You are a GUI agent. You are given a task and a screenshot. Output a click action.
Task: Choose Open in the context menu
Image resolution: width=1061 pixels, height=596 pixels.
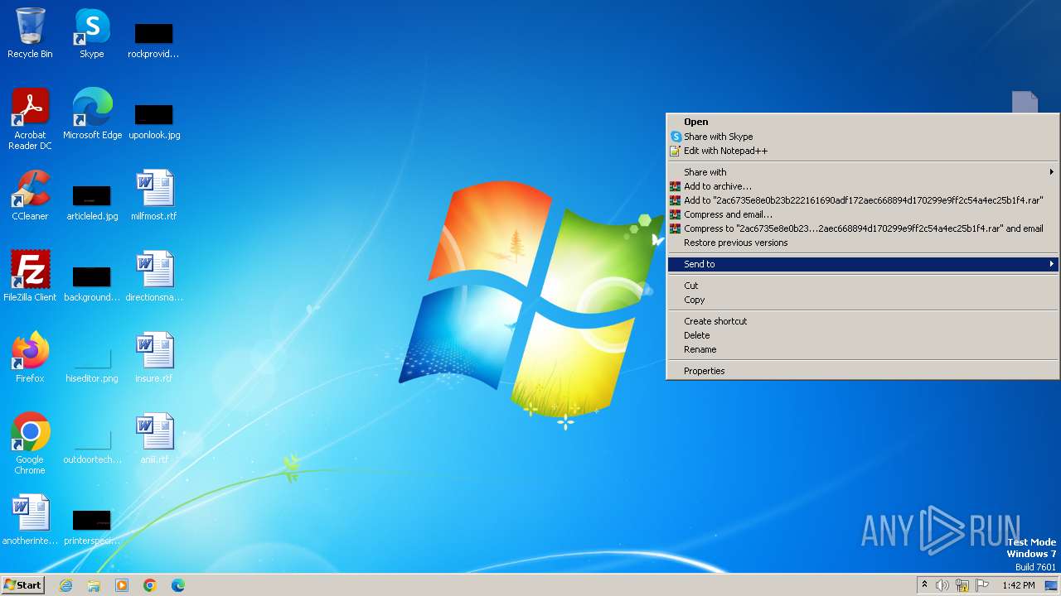863,122
